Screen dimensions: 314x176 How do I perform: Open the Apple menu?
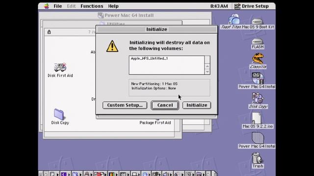tap(47, 6)
